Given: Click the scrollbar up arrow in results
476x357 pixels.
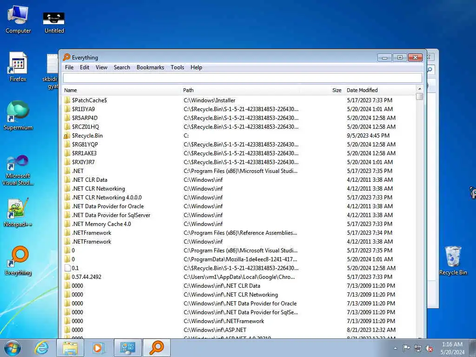Looking at the screenshot, I should pyautogui.click(x=420, y=89).
